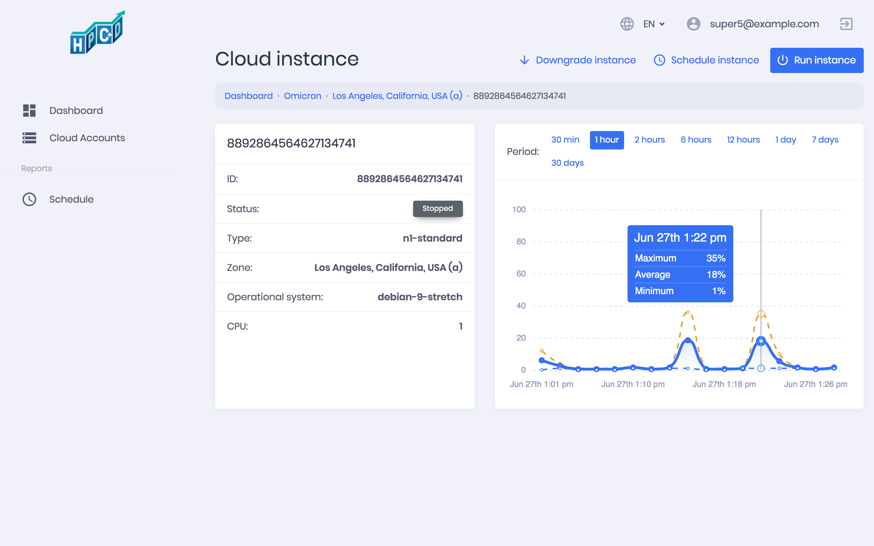Go to Omicron breadcrumb link
874x546 pixels.
(x=302, y=96)
